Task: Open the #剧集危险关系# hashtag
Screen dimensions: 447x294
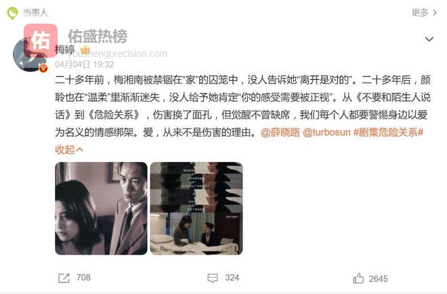Action: click(388, 132)
